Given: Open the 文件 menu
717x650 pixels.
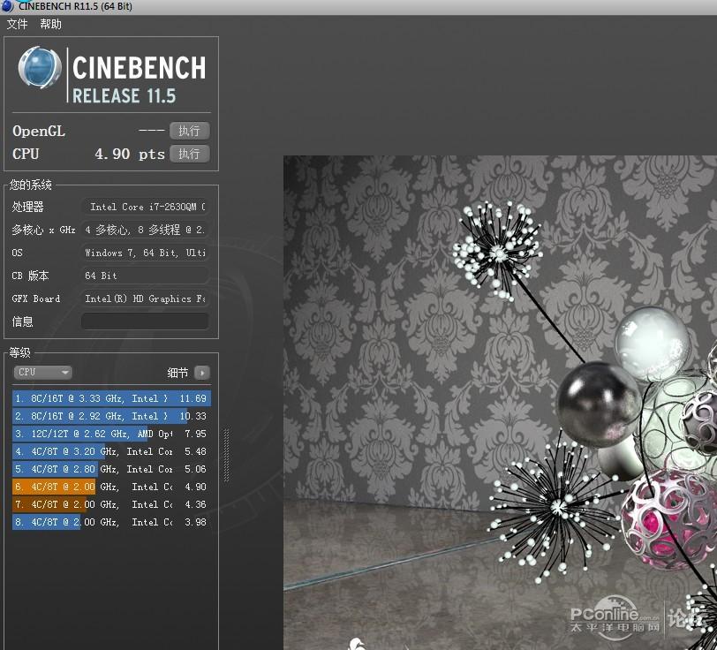Looking at the screenshot, I should 17,24.
